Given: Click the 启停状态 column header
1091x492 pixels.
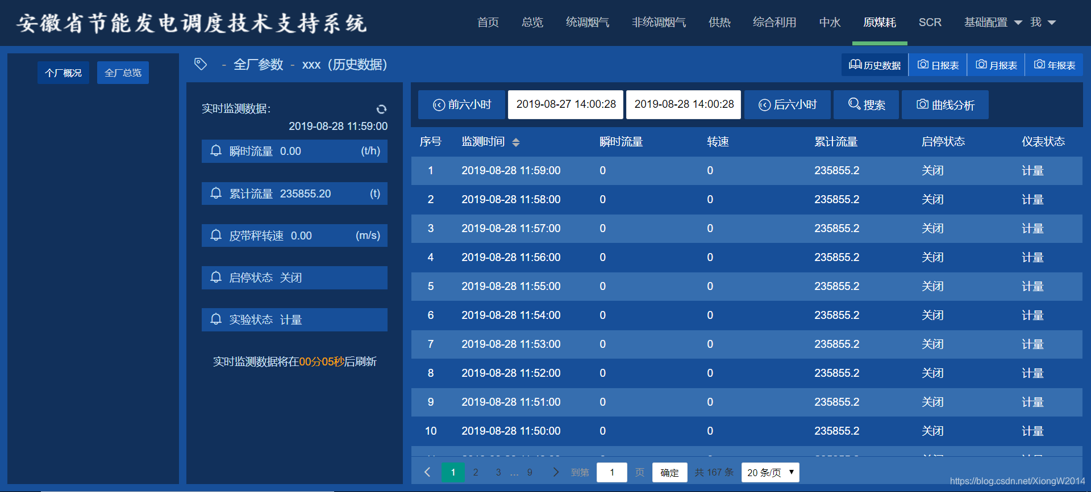Looking at the screenshot, I should 943,142.
